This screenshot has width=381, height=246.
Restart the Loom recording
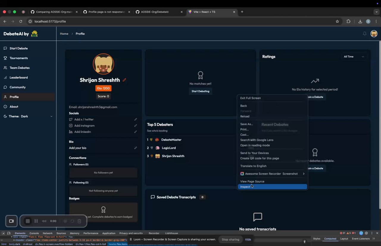[72, 221]
